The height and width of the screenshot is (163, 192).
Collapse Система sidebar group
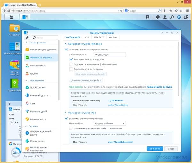(26, 126)
